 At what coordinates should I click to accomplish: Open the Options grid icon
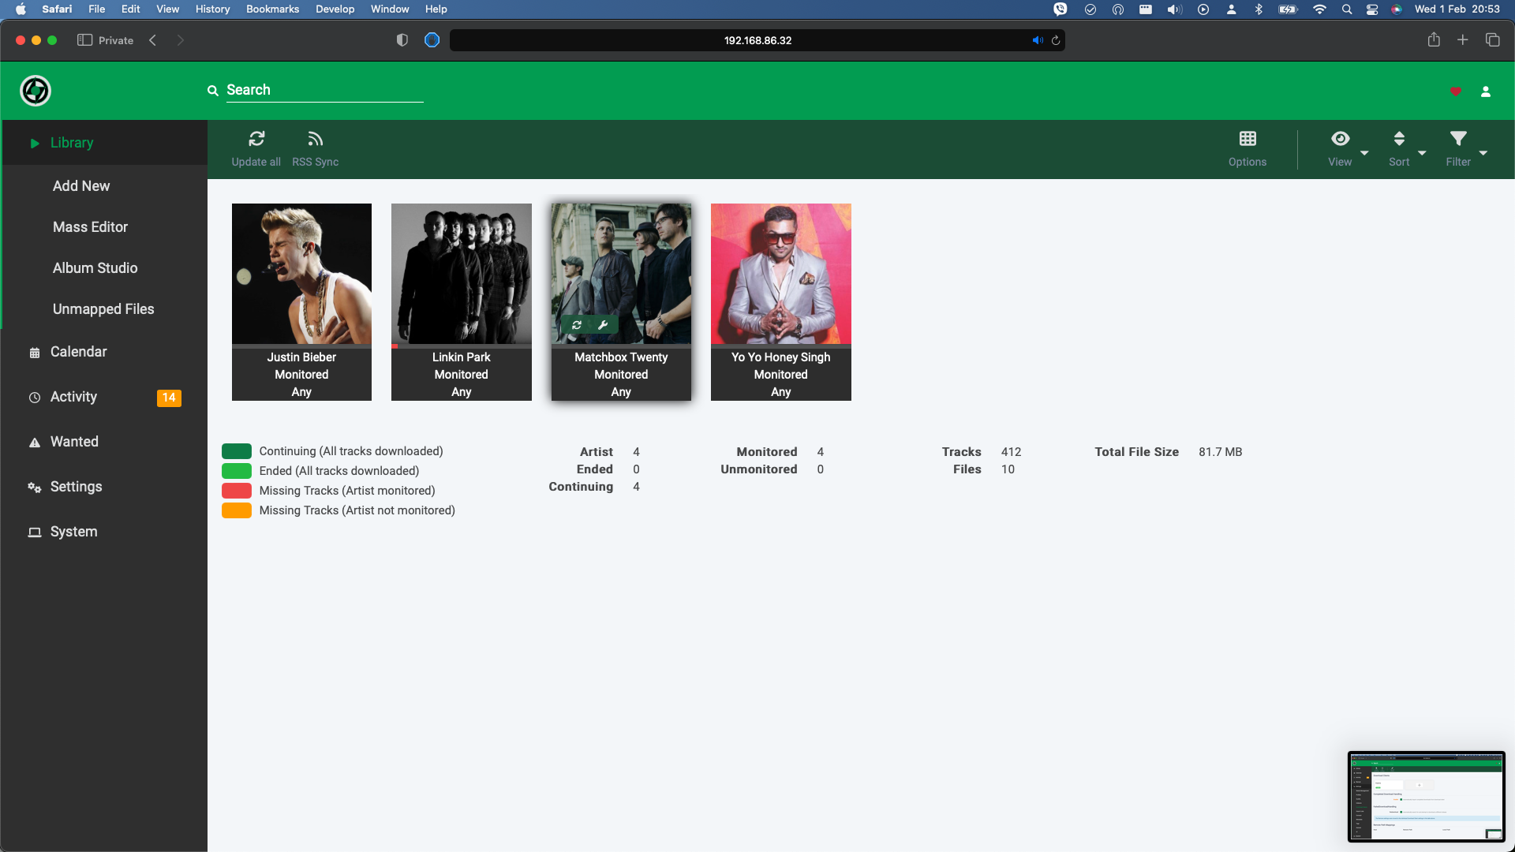click(x=1248, y=139)
